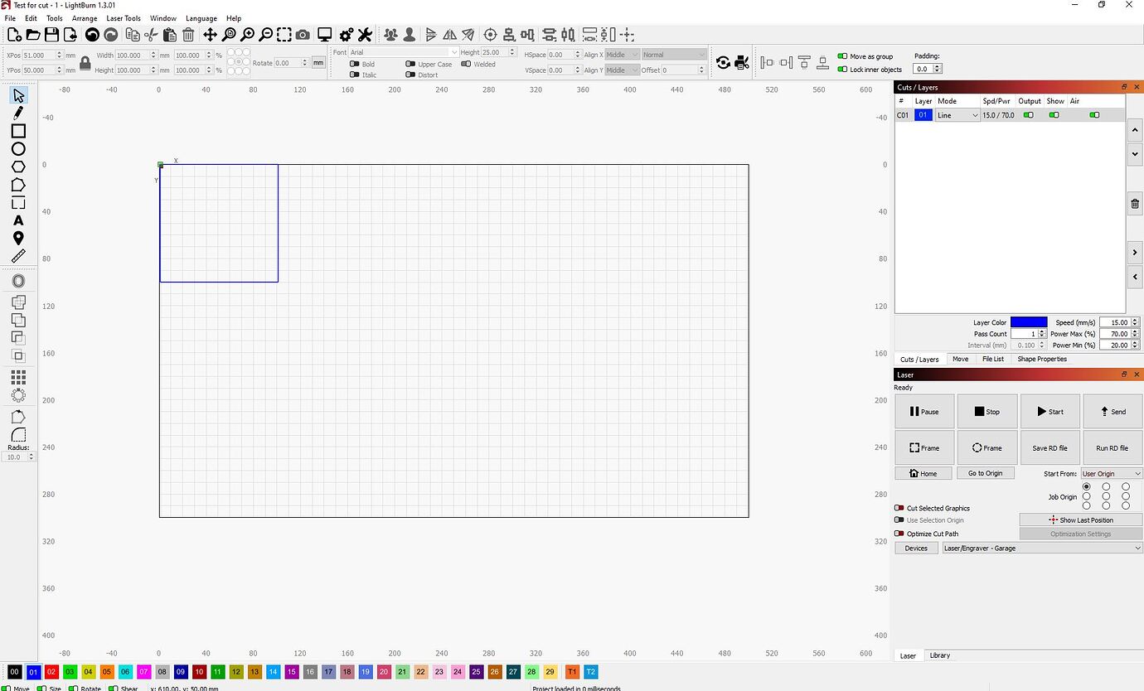This screenshot has height=691, width=1144.
Task: Toggle Air assist for layer C01
Action: (x=1094, y=115)
